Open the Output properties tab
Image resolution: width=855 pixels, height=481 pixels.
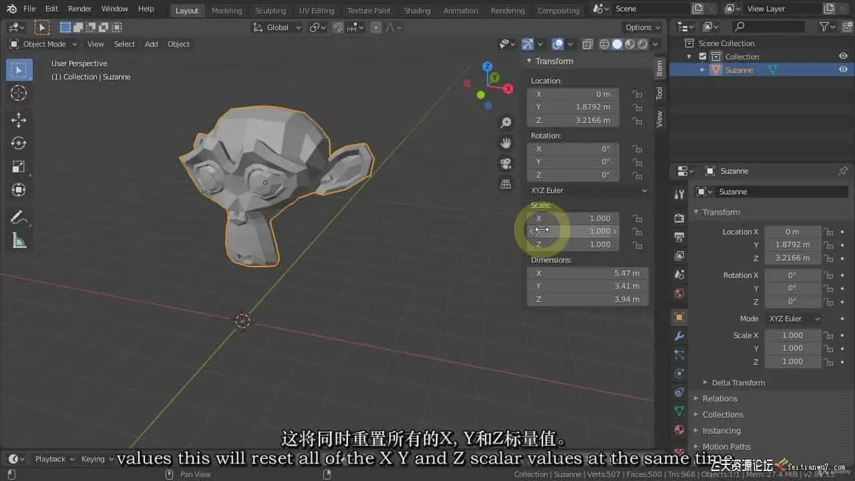pos(679,237)
